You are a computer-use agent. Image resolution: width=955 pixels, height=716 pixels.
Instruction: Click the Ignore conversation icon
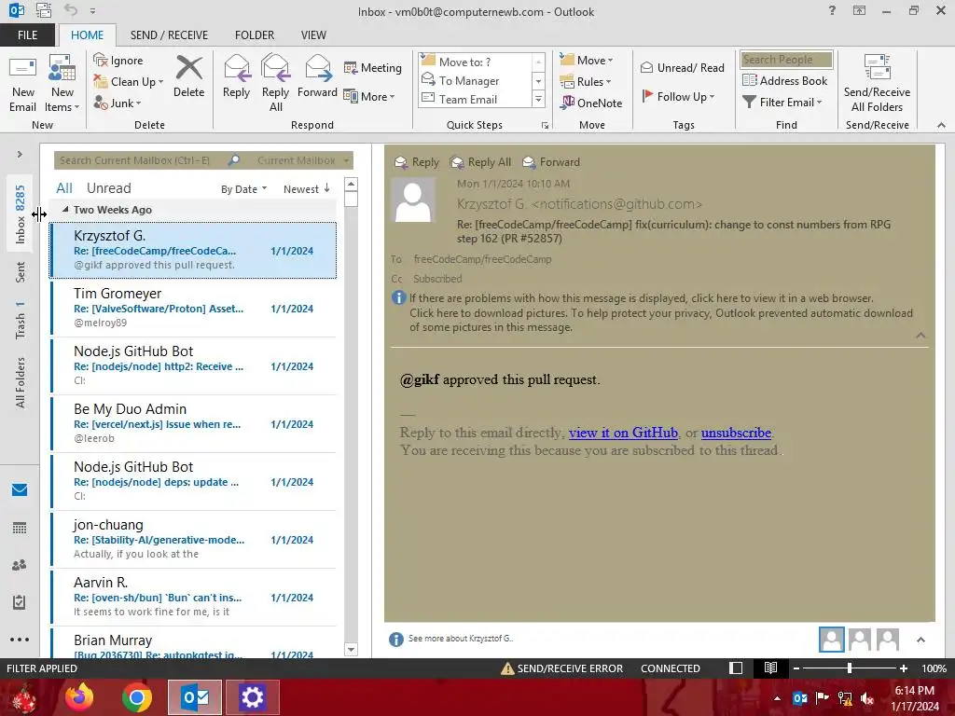tap(118, 61)
